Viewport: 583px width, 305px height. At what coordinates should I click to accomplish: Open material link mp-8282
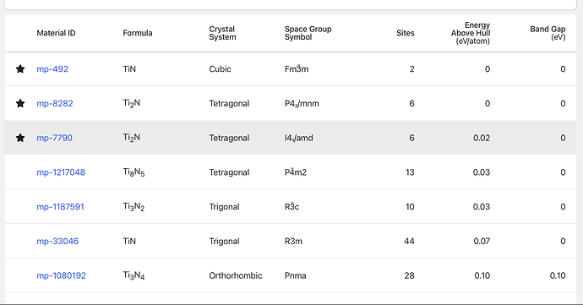coord(55,103)
